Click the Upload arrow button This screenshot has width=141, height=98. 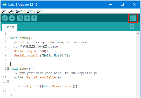[12, 18]
